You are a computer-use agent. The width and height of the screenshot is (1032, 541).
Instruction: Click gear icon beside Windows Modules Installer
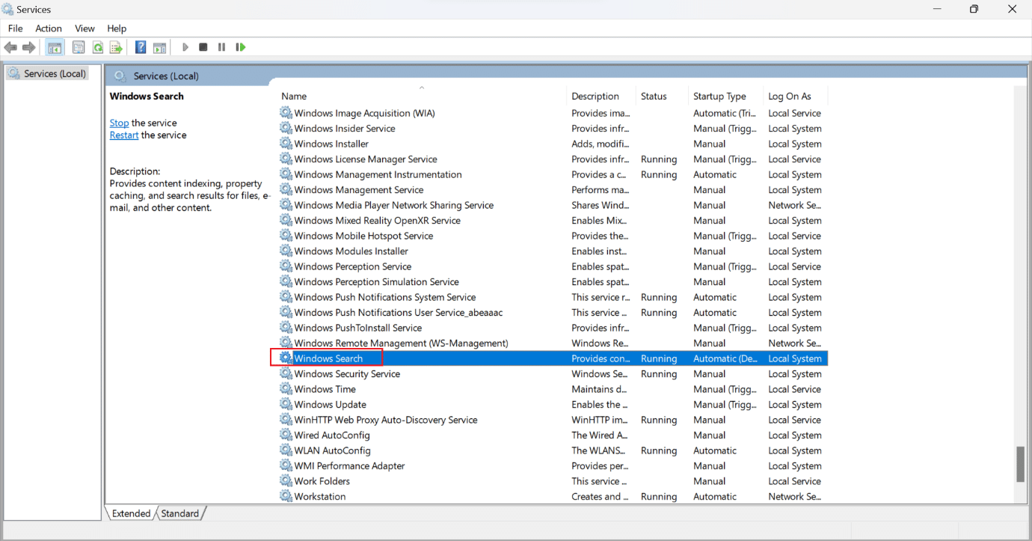(286, 251)
